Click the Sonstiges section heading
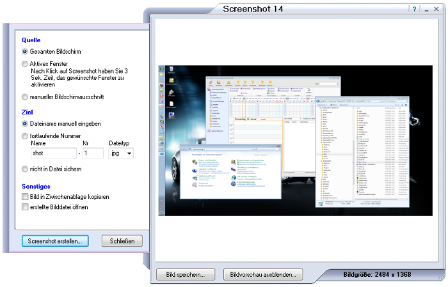Screen dimensions: 448x287 point(36,187)
